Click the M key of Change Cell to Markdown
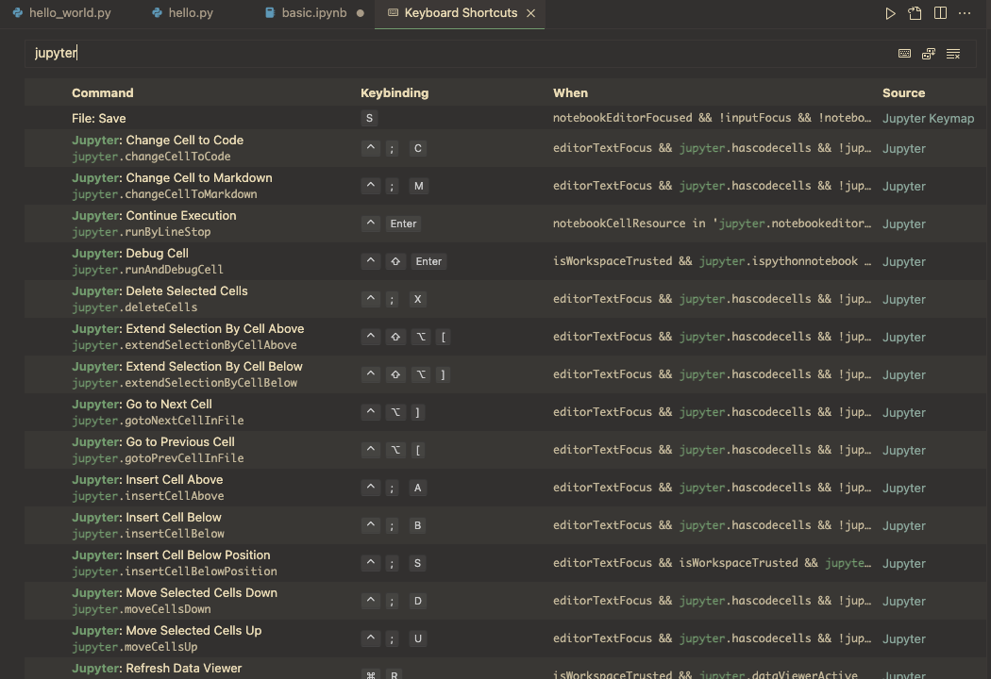The height and width of the screenshot is (679, 991). (x=418, y=187)
